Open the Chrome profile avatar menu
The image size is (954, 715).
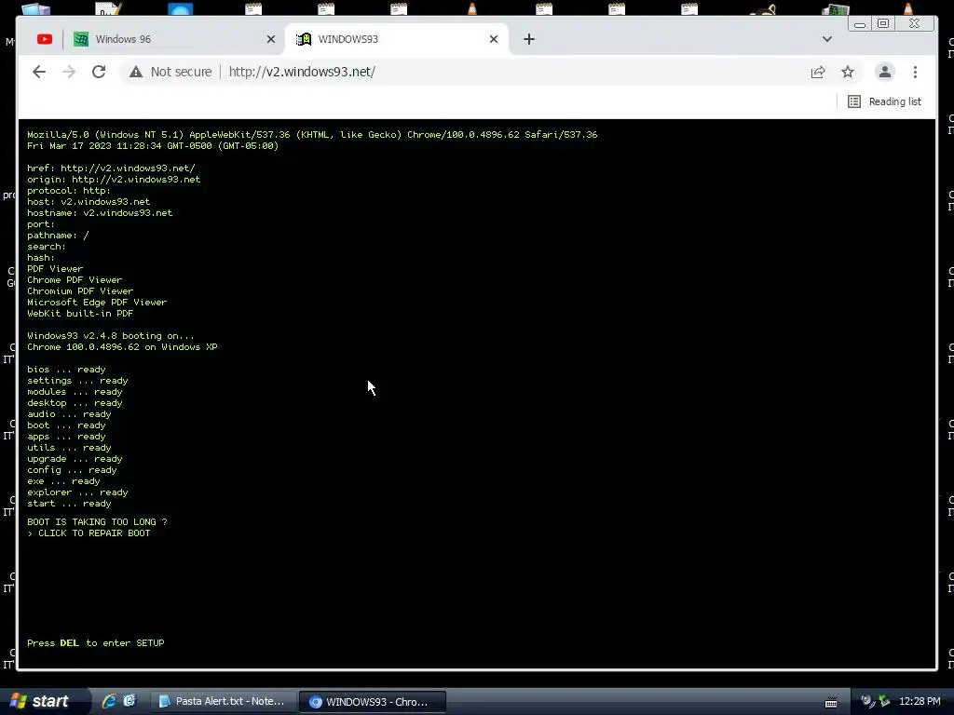(885, 72)
